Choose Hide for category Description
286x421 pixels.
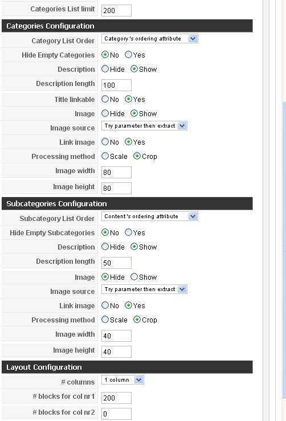tap(105, 69)
